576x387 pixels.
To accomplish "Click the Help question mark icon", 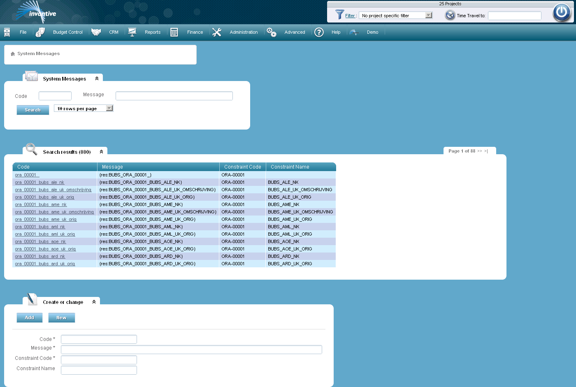I will [319, 32].
